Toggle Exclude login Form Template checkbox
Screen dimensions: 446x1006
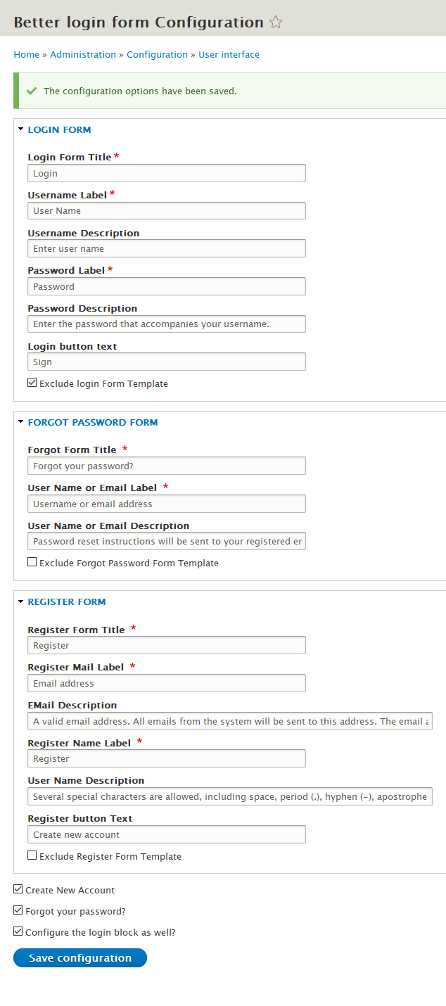(x=32, y=383)
